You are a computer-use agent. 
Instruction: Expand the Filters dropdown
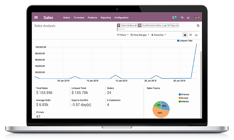pyautogui.click(x=123, y=35)
